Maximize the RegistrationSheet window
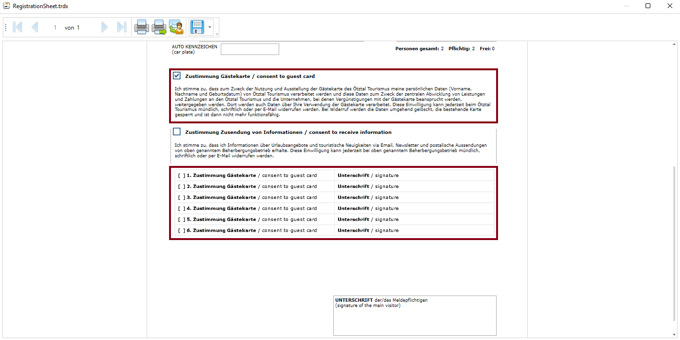Viewport: 680px width, 340px height. pyautogui.click(x=648, y=6)
